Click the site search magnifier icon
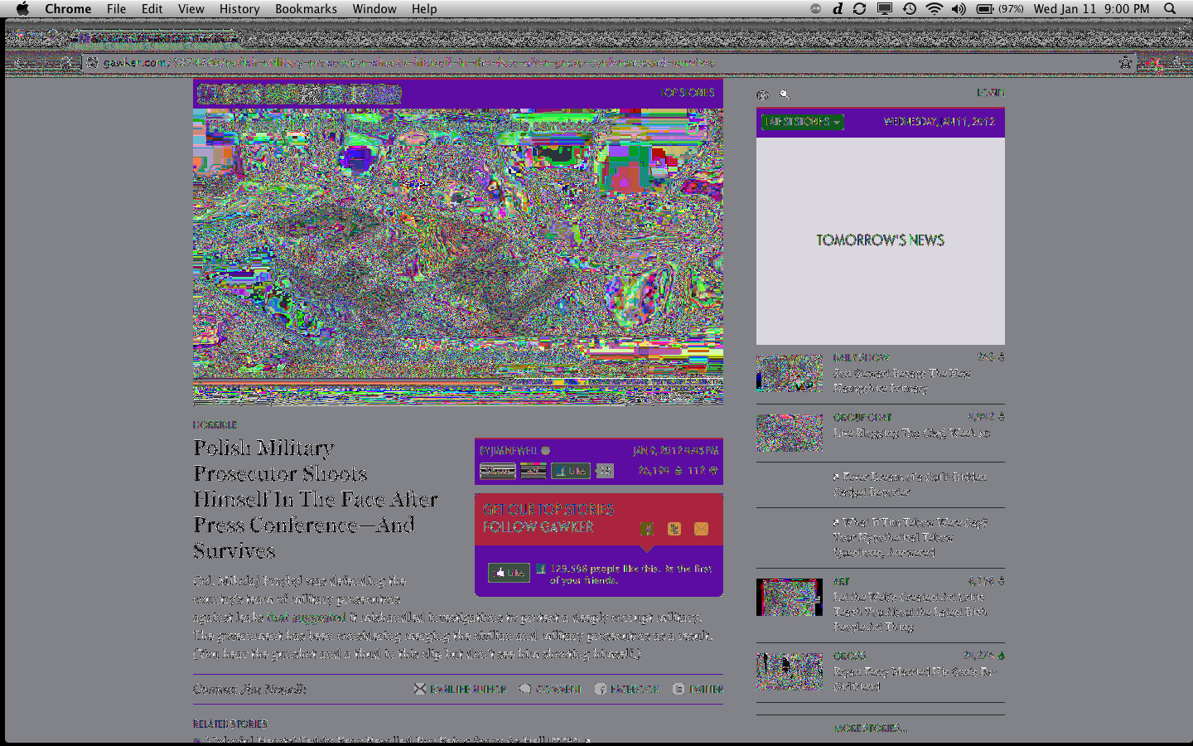The height and width of the screenshot is (746, 1193). tap(784, 94)
